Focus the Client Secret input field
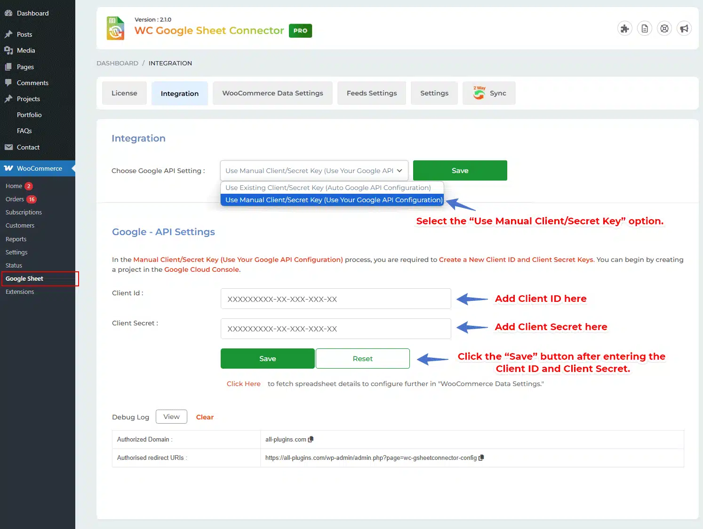Screen dimensions: 703x529 [x=336, y=329]
